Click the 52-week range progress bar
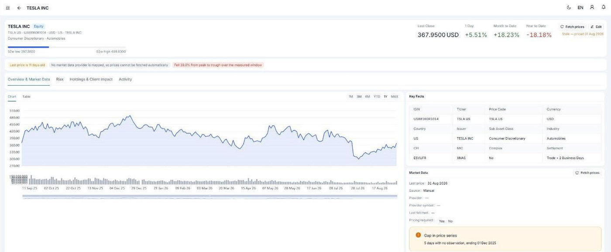 coord(67,47)
